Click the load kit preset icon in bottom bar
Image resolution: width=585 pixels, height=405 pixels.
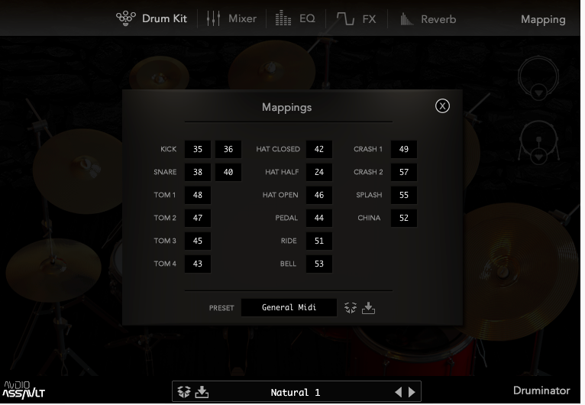point(183,392)
